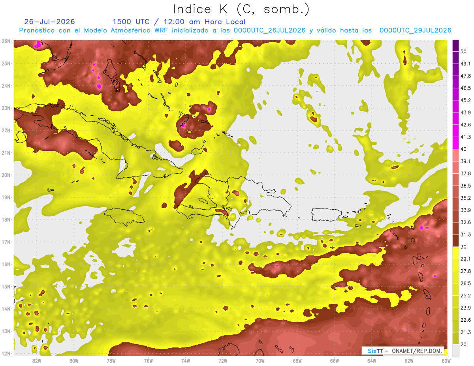Select the 64W longitude axis label

(372, 360)
